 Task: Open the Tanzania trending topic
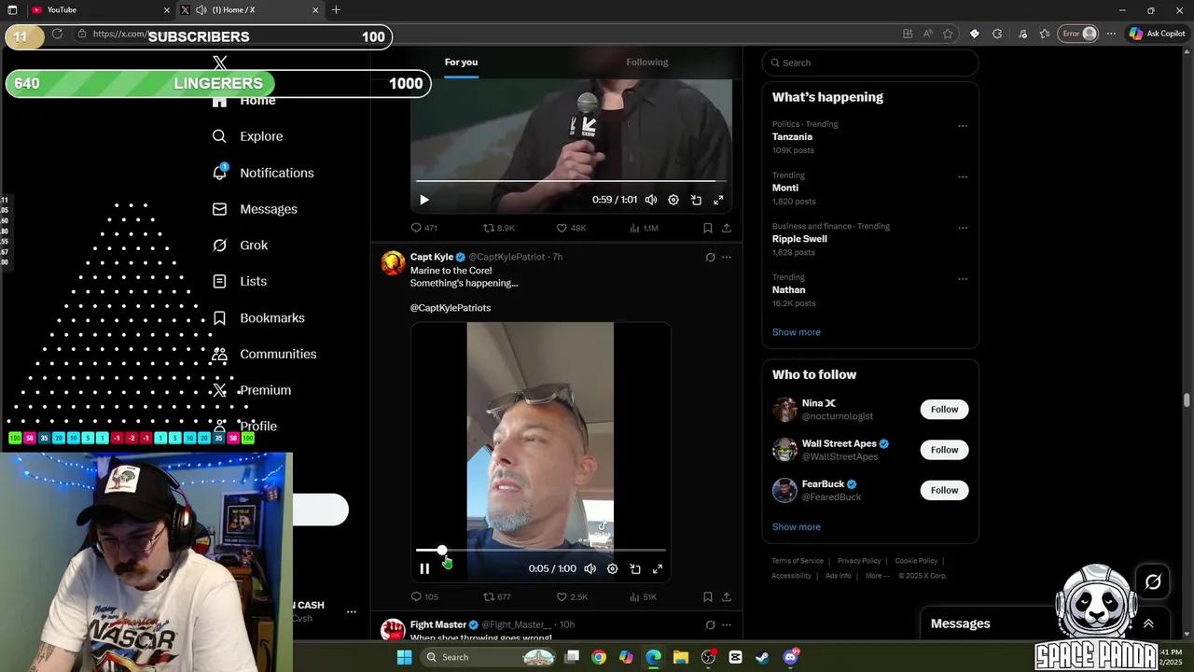(793, 137)
